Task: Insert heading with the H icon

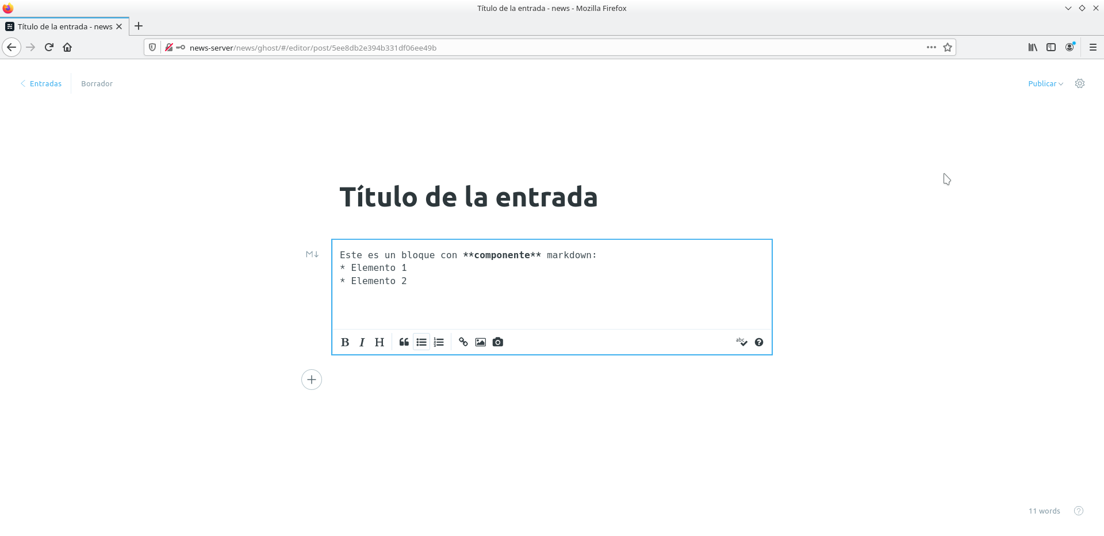Action: (x=379, y=342)
